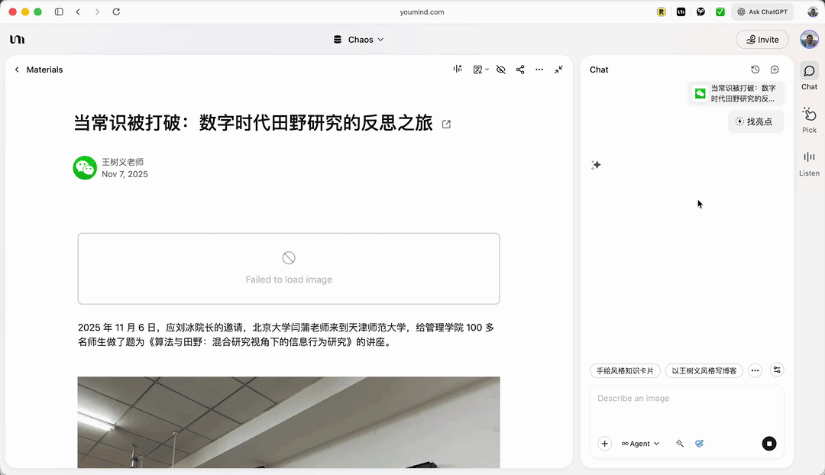Image resolution: width=825 pixels, height=475 pixels.
Task: Toggle the browser sidebar button
Action: [x=59, y=12]
